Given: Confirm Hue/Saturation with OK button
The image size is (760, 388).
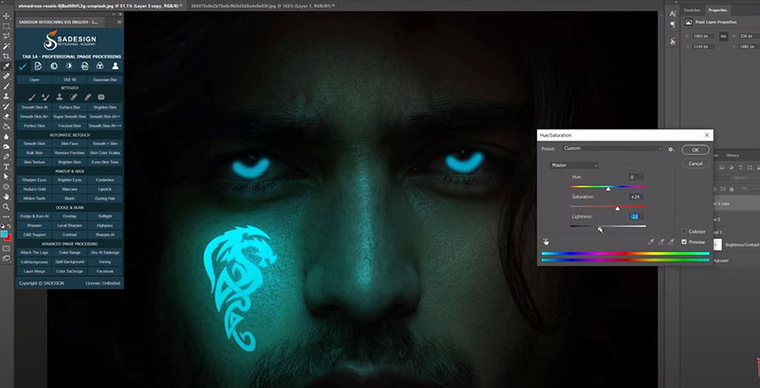Looking at the screenshot, I should [x=695, y=150].
